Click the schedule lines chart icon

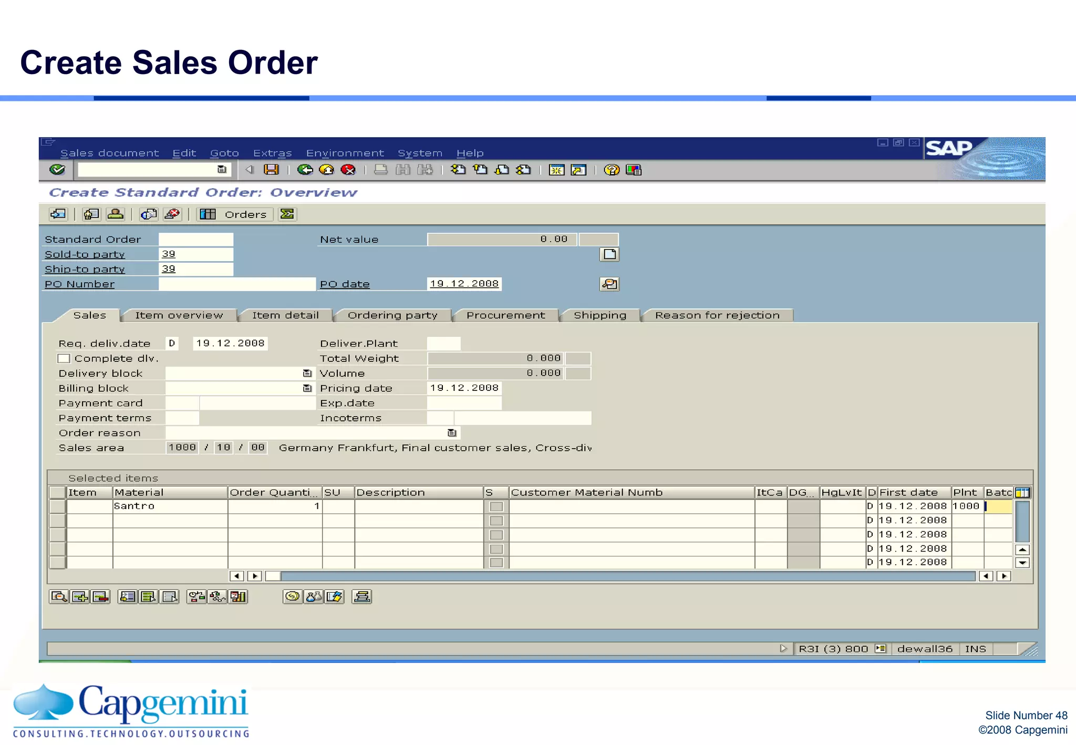(239, 597)
